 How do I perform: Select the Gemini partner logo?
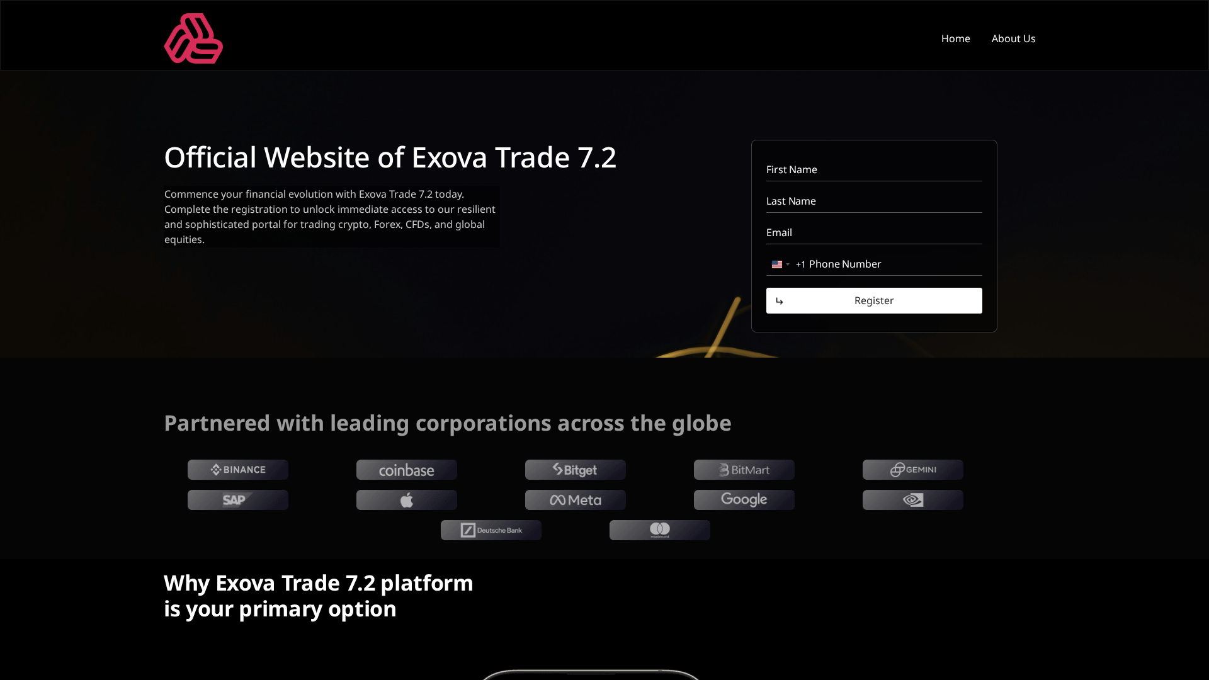pos(912,469)
